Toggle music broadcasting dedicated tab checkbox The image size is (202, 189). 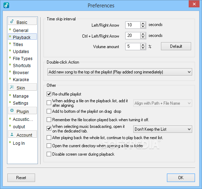49,129
